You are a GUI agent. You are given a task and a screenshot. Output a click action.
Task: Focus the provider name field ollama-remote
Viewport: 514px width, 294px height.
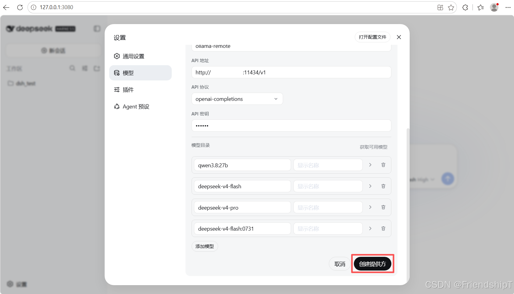click(x=291, y=47)
